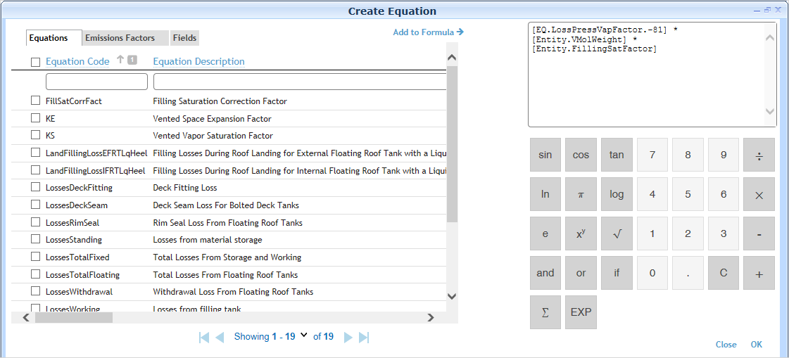The width and height of the screenshot is (789, 358).
Task: Go to first page of results
Action: pos(204,338)
